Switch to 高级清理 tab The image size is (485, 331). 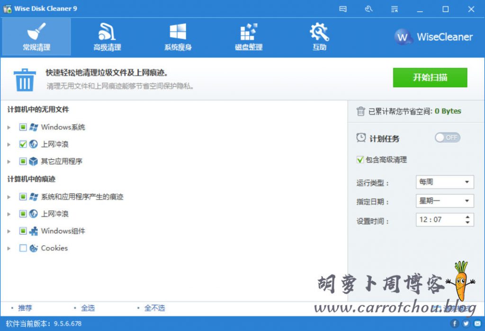[107, 37]
